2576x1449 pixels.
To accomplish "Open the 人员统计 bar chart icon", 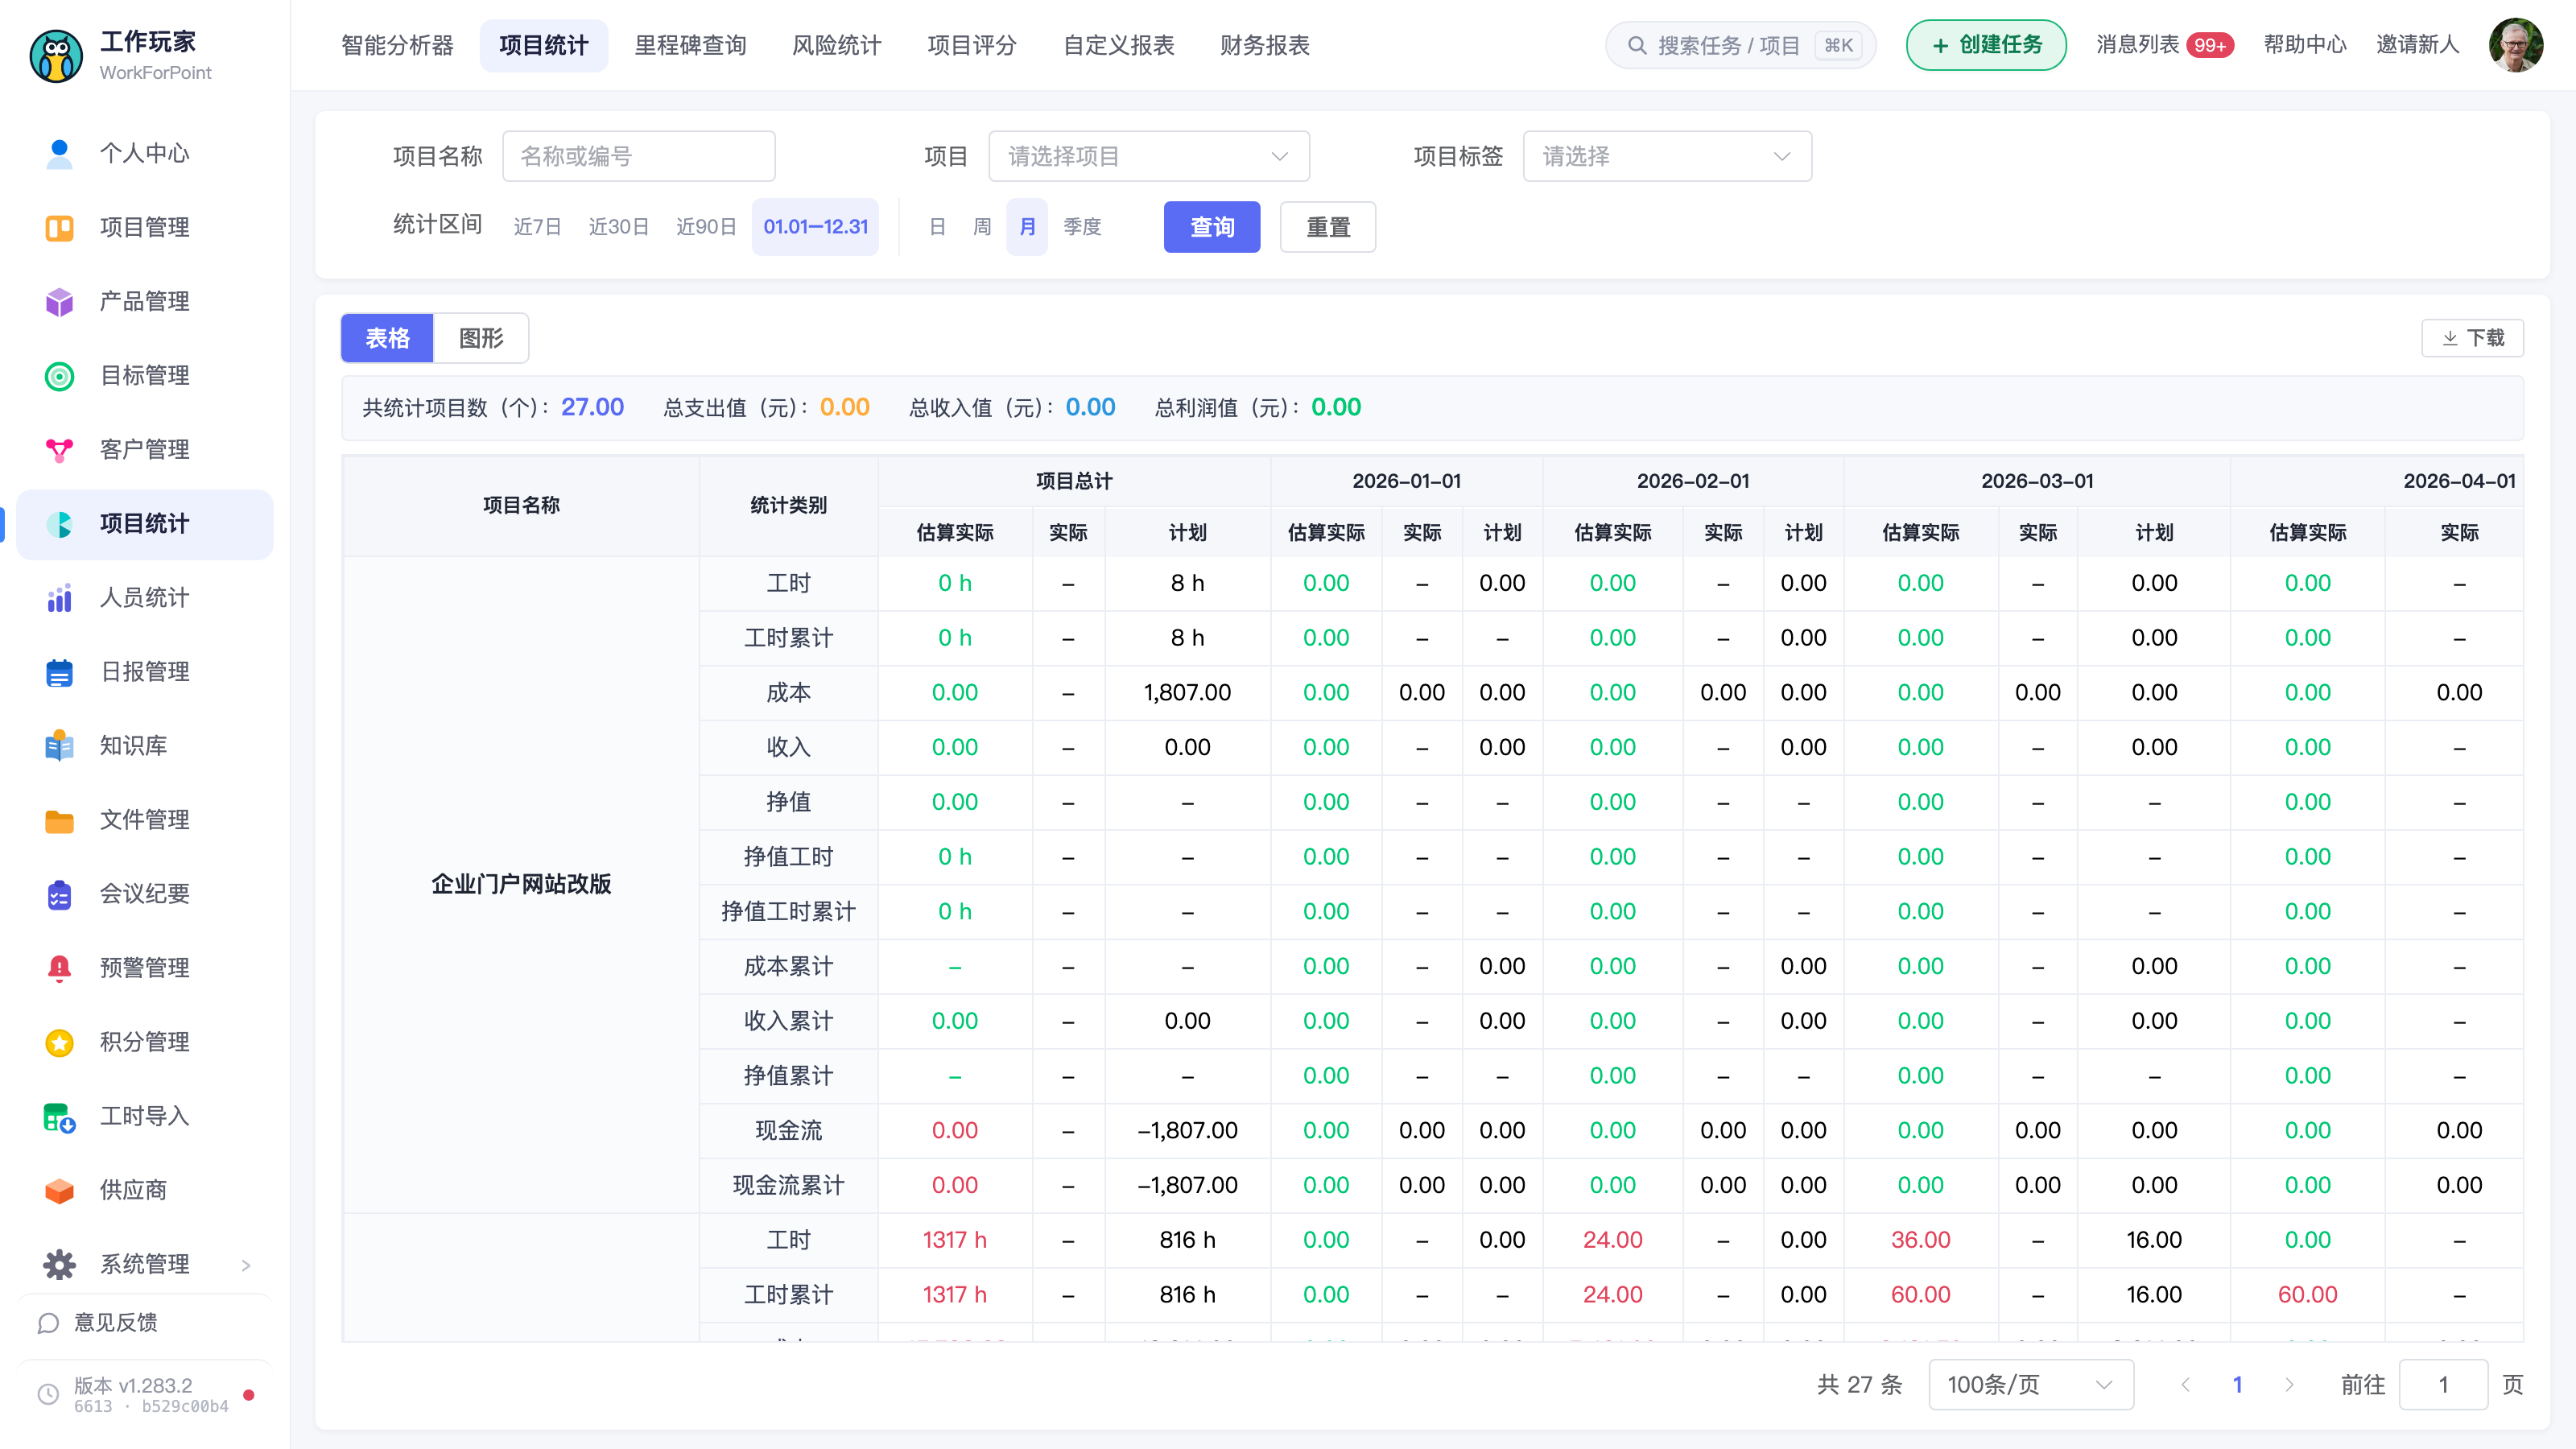I will (59, 597).
